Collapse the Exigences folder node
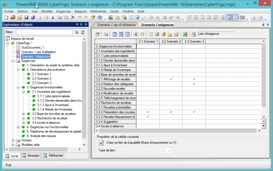The image size is (273, 171). [x=13, y=61]
